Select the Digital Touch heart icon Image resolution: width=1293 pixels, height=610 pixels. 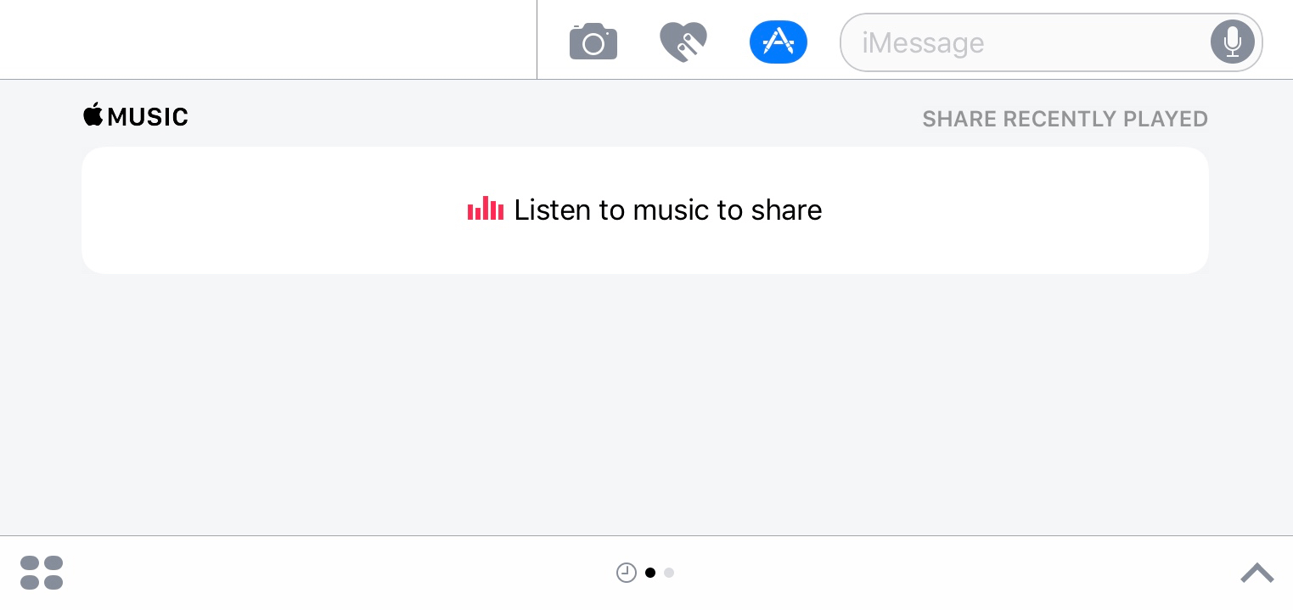683,42
